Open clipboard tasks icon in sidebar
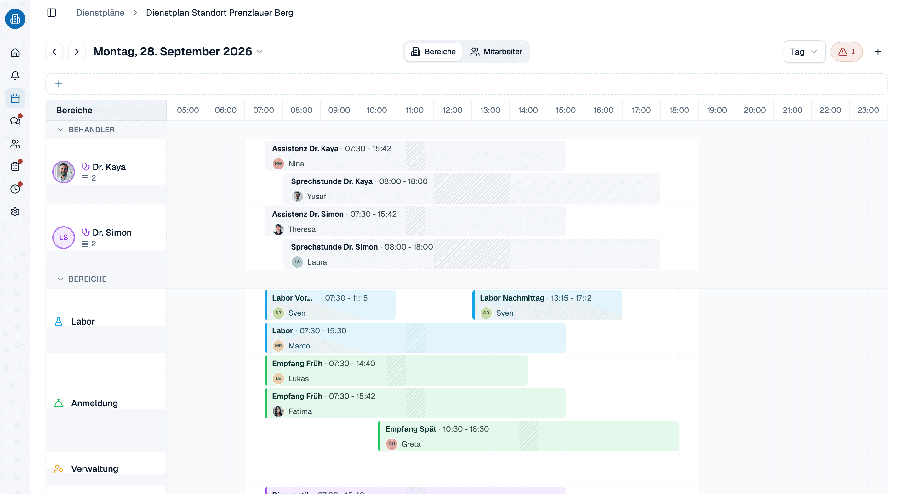The height and width of the screenshot is (494, 907). tap(15, 166)
